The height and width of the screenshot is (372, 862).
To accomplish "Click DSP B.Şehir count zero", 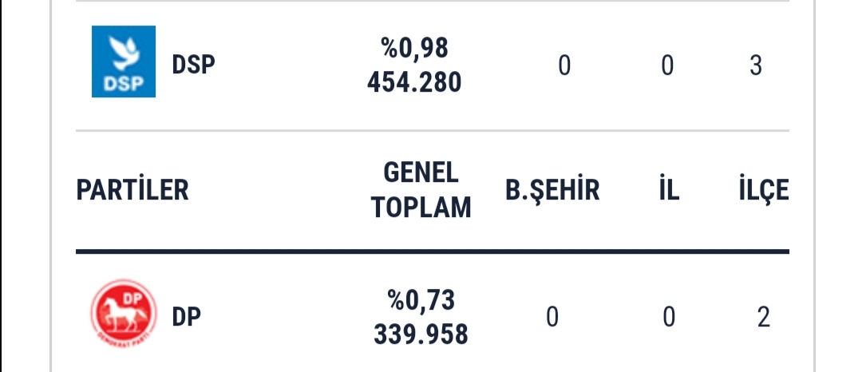I will (564, 65).
